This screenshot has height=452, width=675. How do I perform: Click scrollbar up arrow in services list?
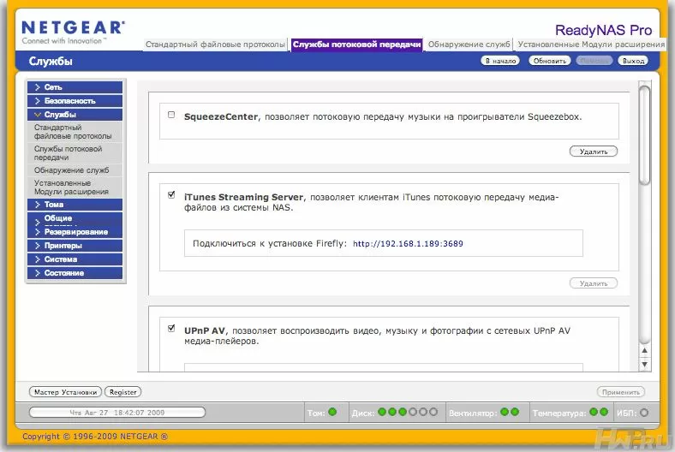point(644,350)
